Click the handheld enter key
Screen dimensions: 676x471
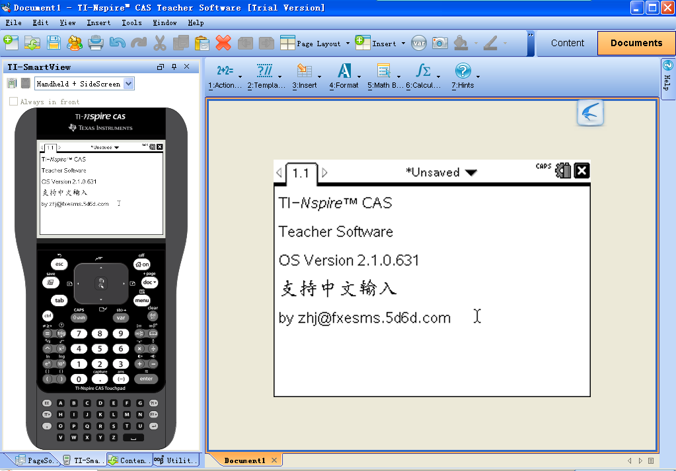tap(146, 379)
